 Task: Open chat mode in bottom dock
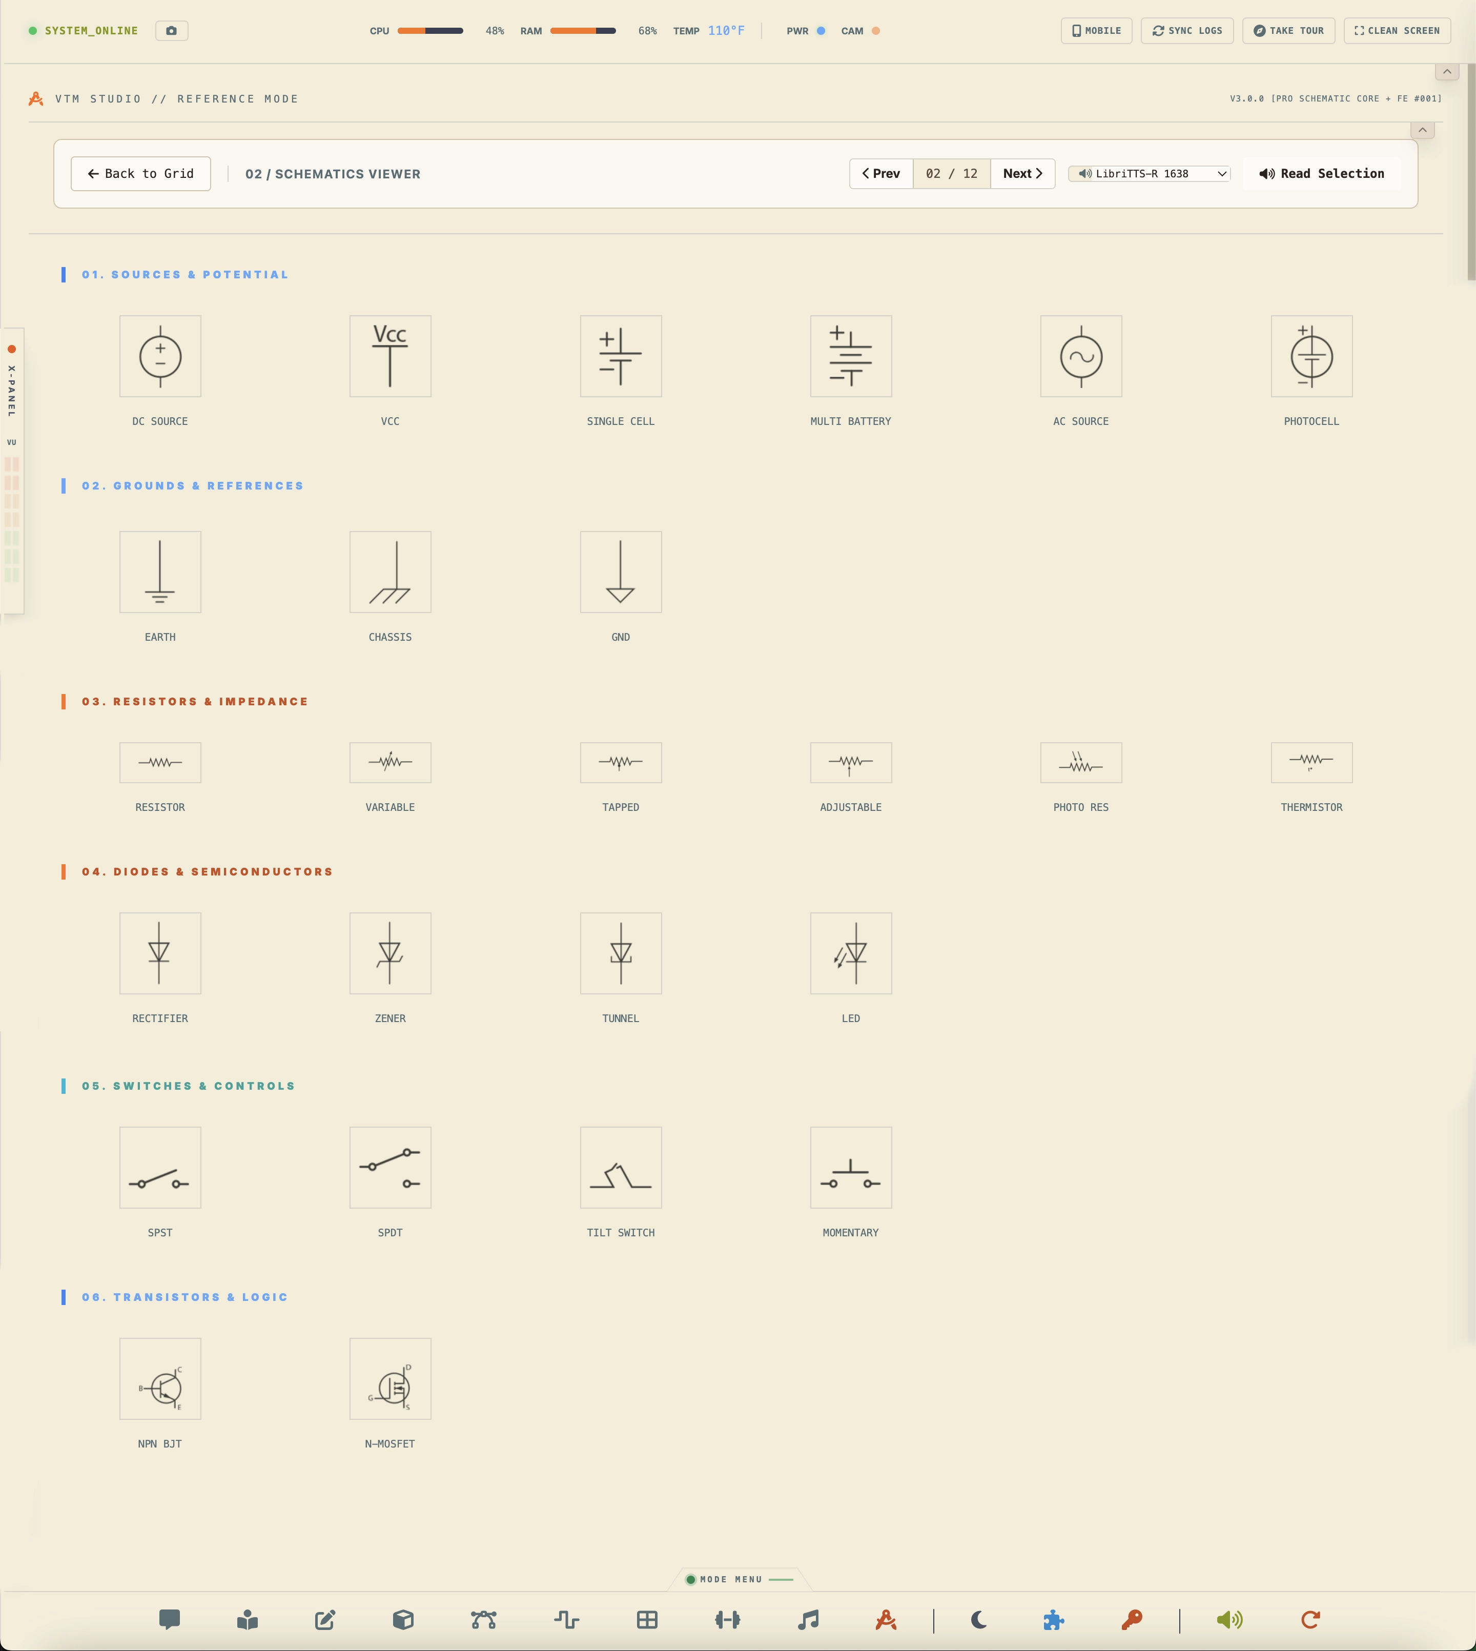[170, 1619]
